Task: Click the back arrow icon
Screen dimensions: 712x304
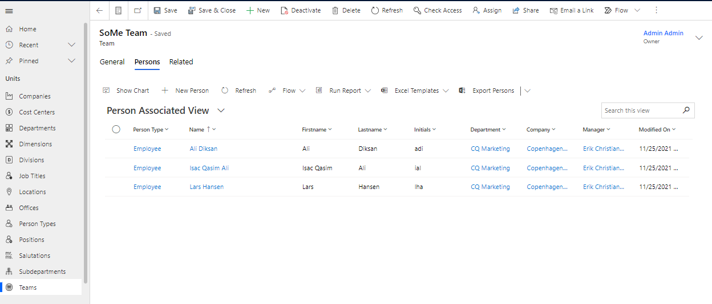Action: point(99,10)
